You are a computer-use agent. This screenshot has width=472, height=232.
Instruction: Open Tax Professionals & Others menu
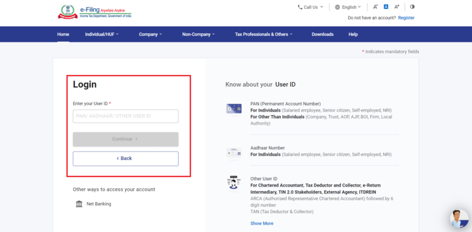tap(264, 34)
